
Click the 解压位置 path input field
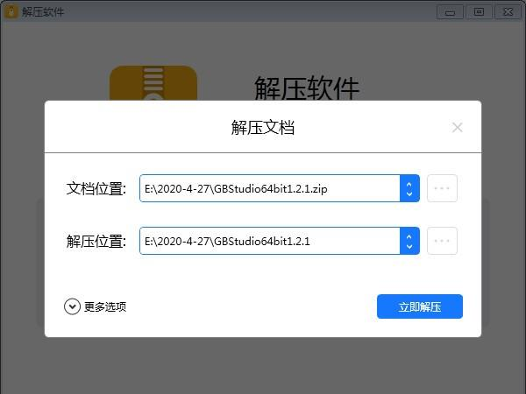tap(270, 241)
